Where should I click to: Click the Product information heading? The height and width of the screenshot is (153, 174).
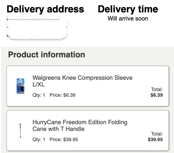pos(47,55)
